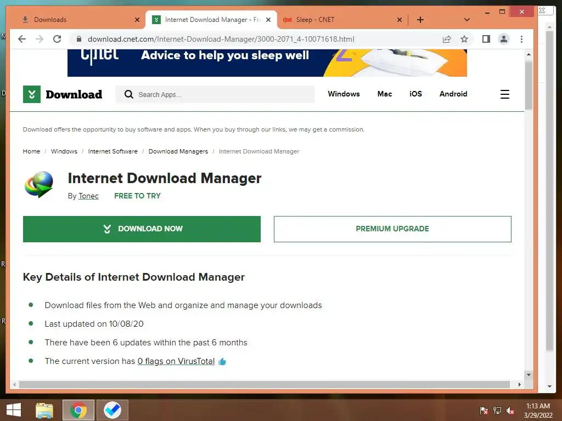Click the search magnifier icon
This screenshot has height=421, width=562.
[x=128, y=94]
